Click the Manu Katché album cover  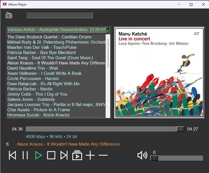159,72
